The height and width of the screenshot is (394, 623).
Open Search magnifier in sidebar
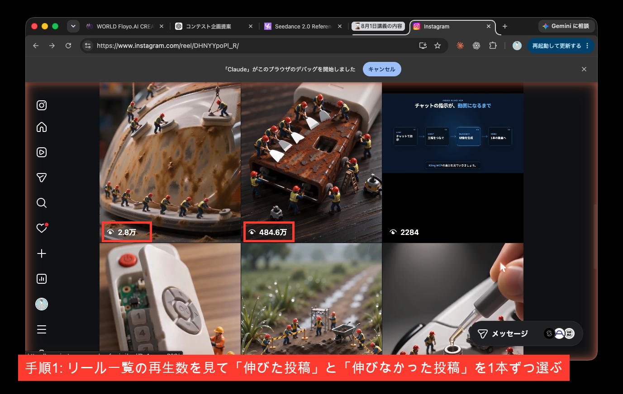tap(42, 203)
